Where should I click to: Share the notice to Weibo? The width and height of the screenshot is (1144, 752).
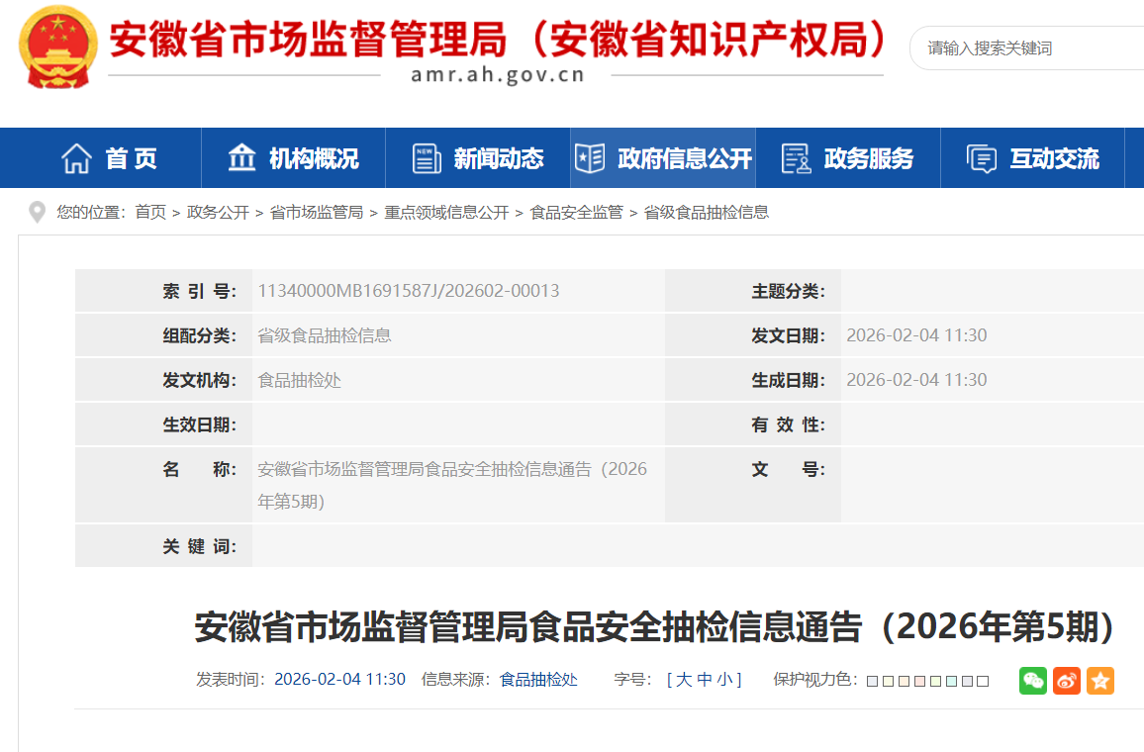1067,680
